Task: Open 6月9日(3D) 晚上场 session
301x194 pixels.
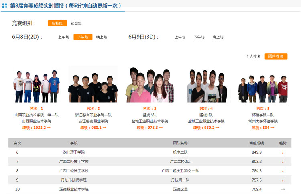Action: click(x=218, y=37)
